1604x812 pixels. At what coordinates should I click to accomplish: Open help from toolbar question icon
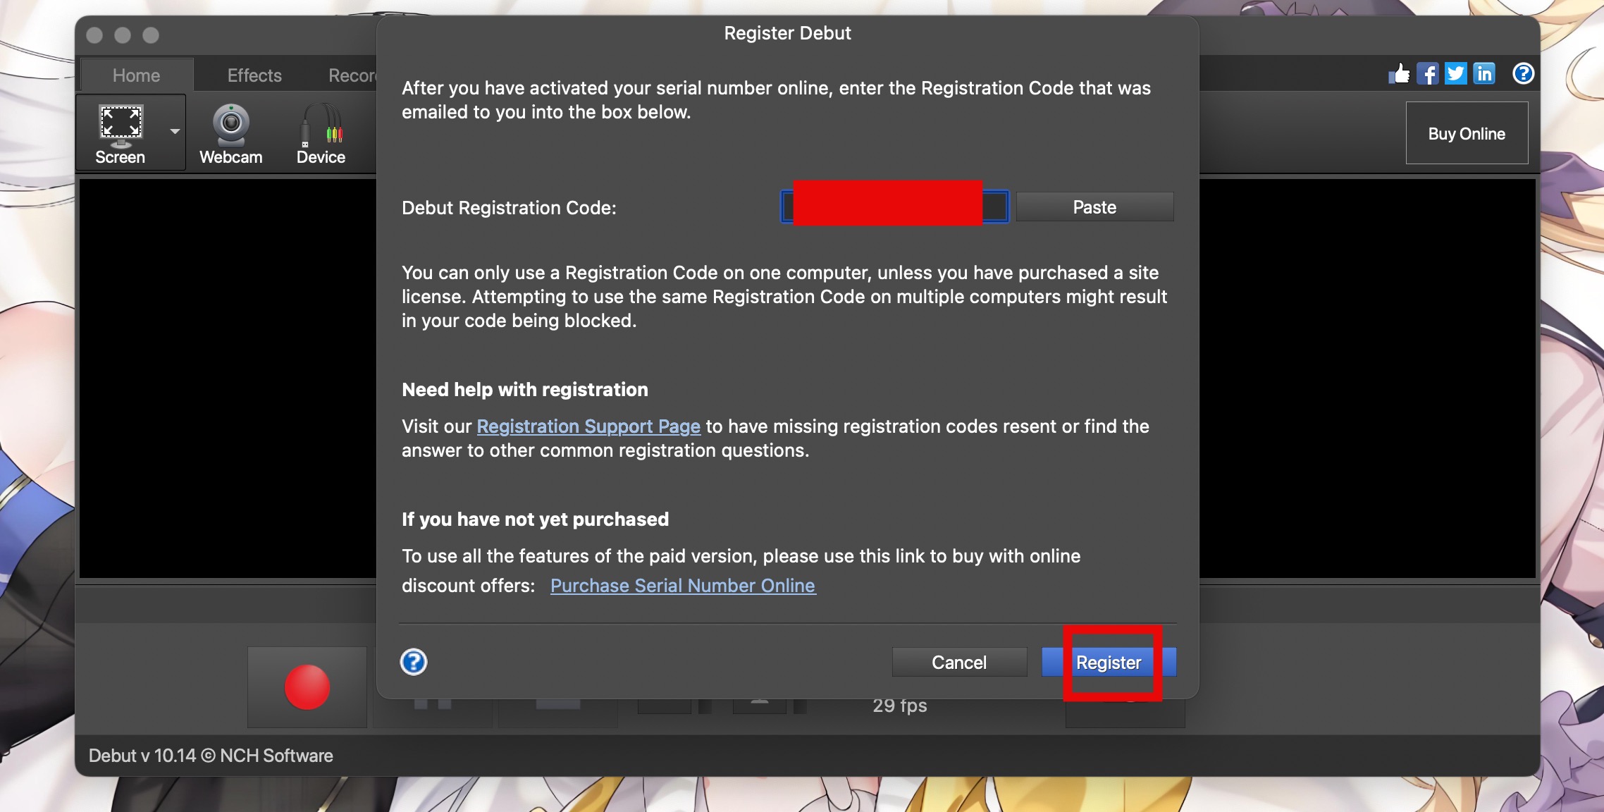click(1523, 73)
